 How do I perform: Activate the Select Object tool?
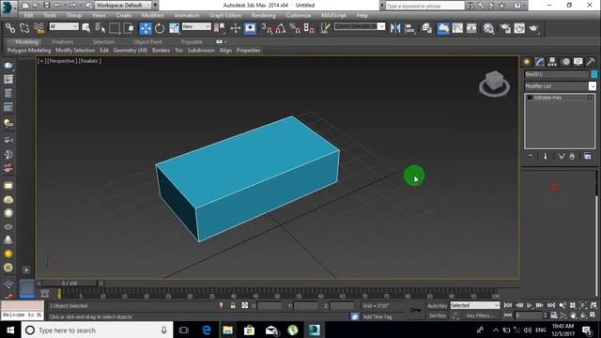point(85,28)
